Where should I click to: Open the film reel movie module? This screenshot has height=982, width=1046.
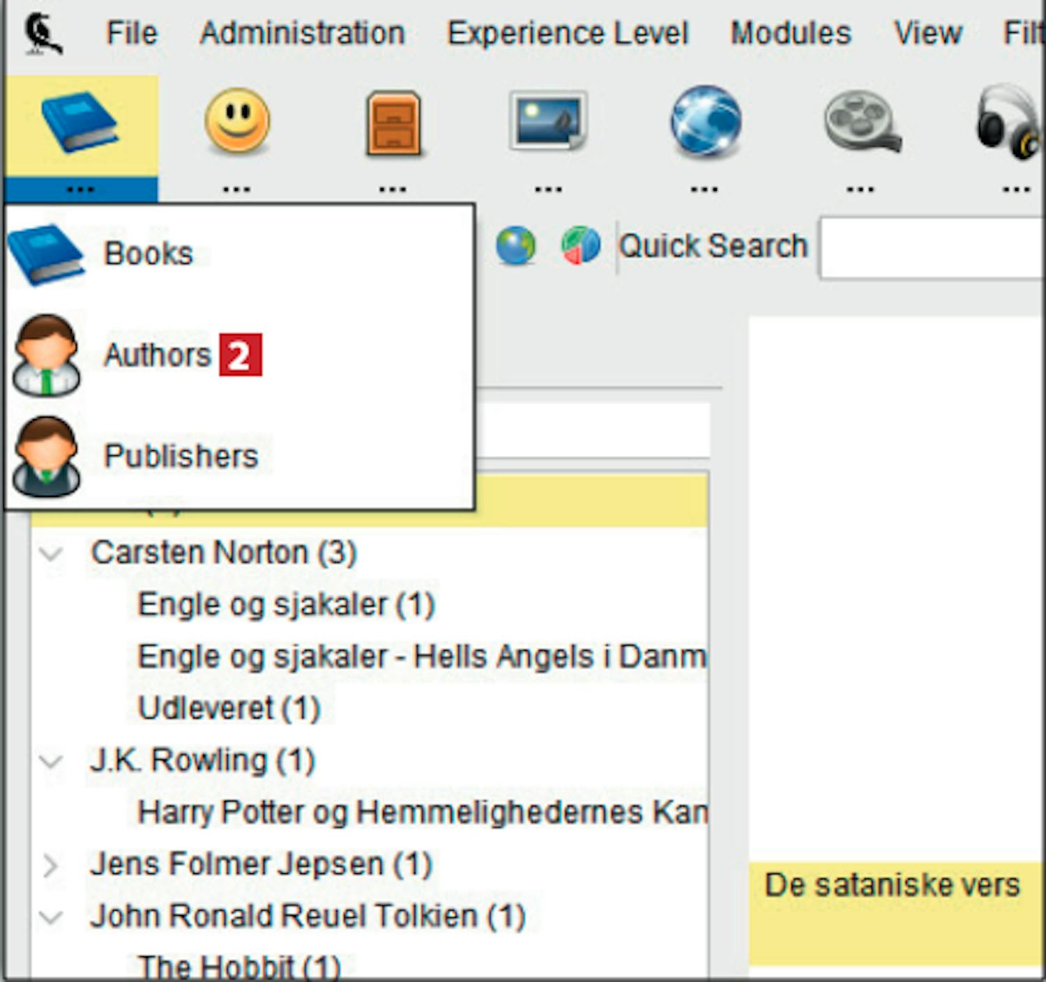click(862, 123)
